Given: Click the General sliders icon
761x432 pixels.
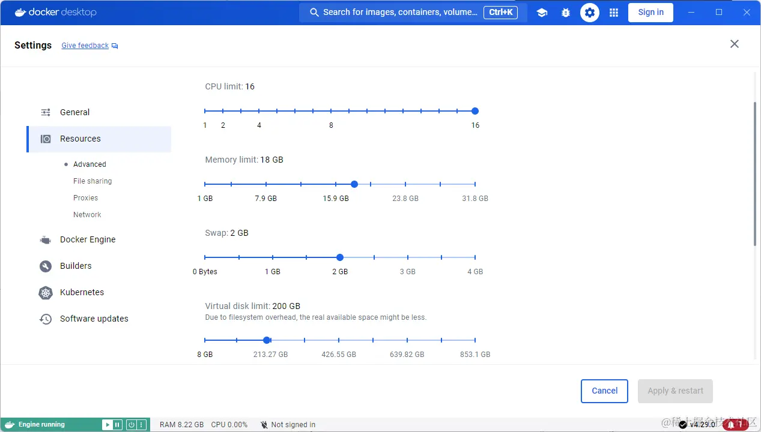Looking at the screenshot, I should point(46,112).
